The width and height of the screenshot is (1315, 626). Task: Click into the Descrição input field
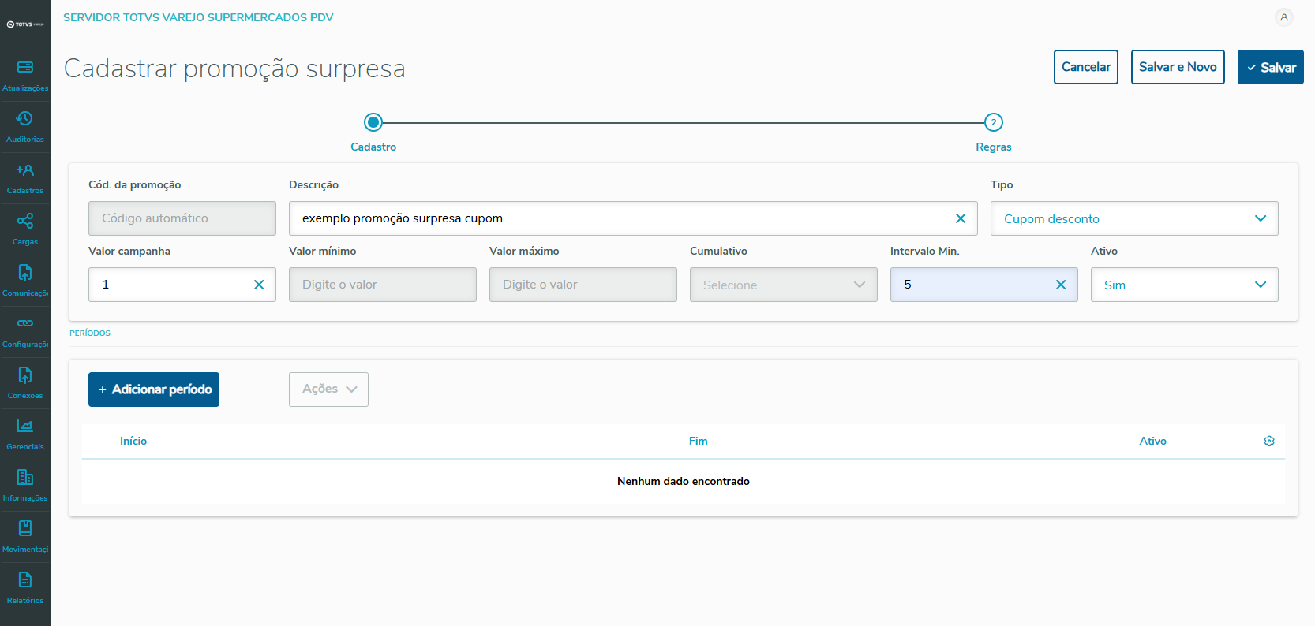(x=616, y=218)
